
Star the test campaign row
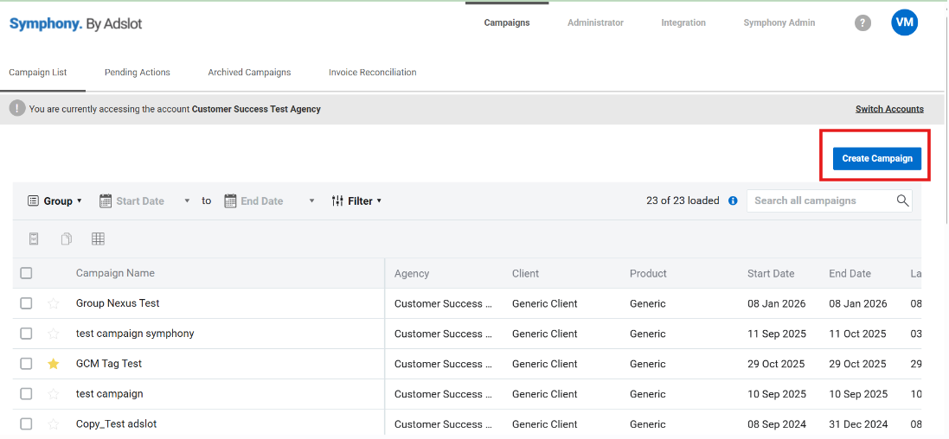(x=54, y=394)
